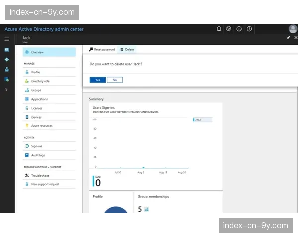
Task: Click the Azure resources key icon
Action: pos(27,125)
